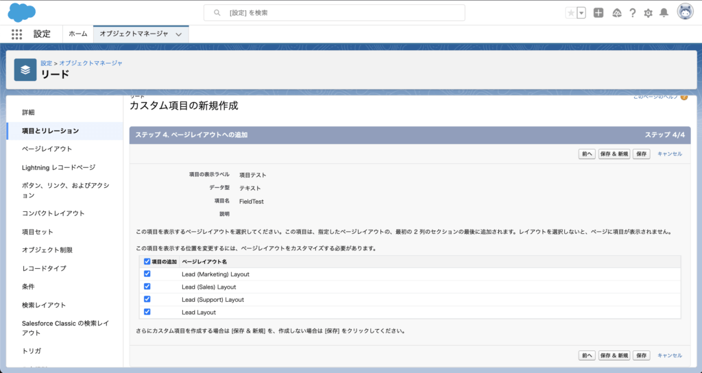Open レコードタイプ sidebar item

point(44,268)
